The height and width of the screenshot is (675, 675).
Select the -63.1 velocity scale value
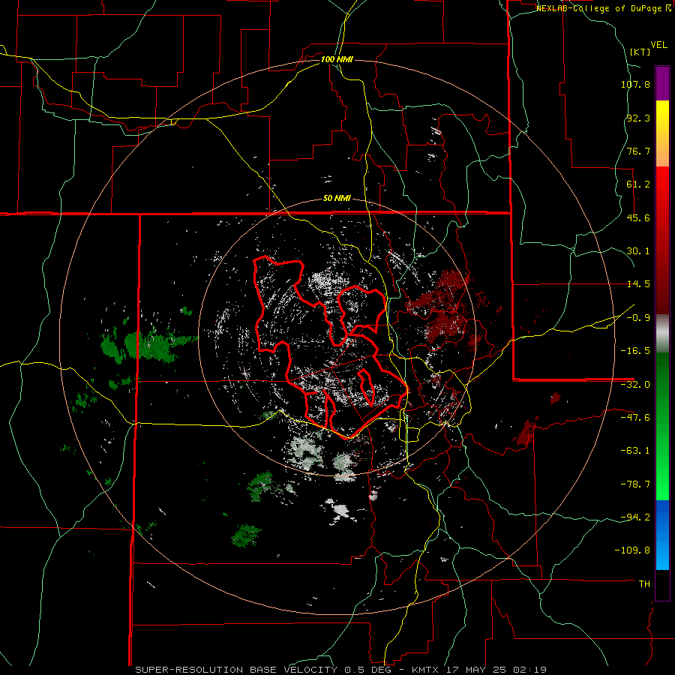click(x=635, y=451)
